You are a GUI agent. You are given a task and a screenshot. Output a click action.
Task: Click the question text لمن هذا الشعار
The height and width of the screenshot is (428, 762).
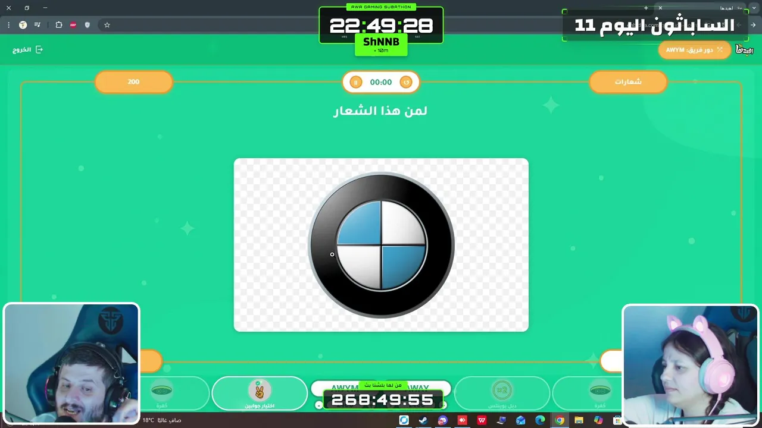coord(380,111)
